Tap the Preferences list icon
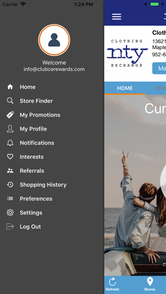Screen dimensions: 166x294 click(10, 199)
